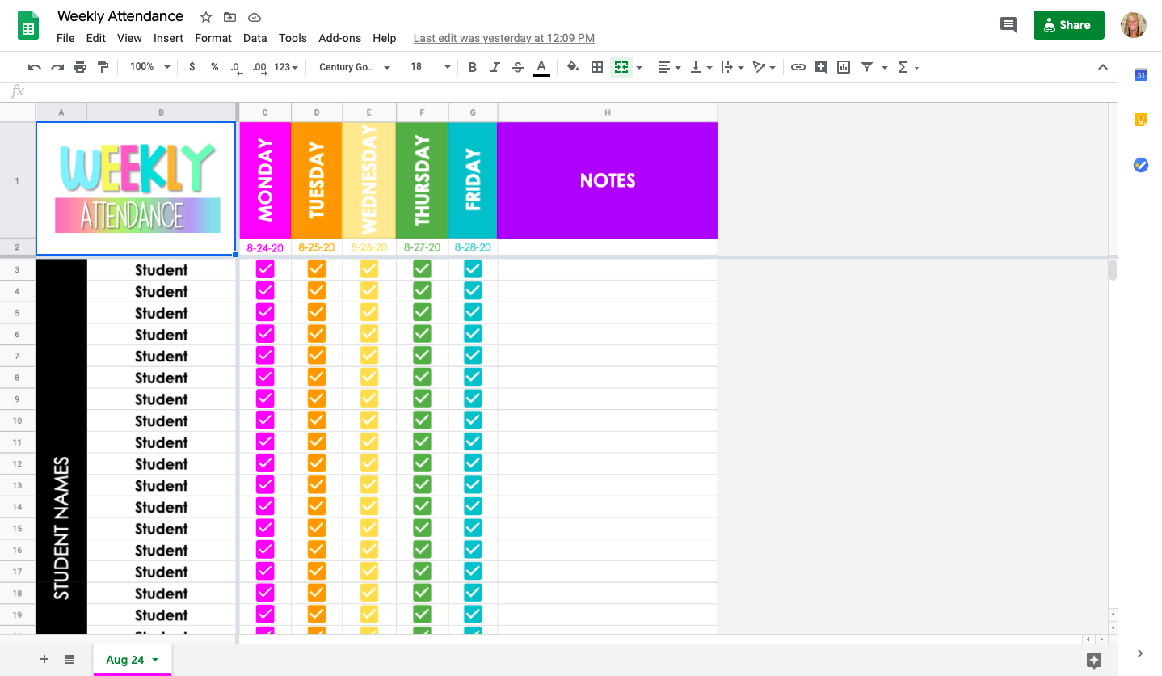Open the Data menu
The image size is (1162, 676).
tap(255, 38)
